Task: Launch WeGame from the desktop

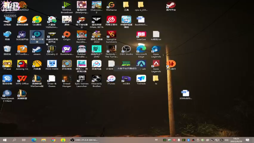Action: coord(111,6)
